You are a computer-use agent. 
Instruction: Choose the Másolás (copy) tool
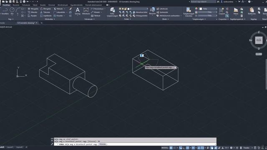tap(33, 12)
